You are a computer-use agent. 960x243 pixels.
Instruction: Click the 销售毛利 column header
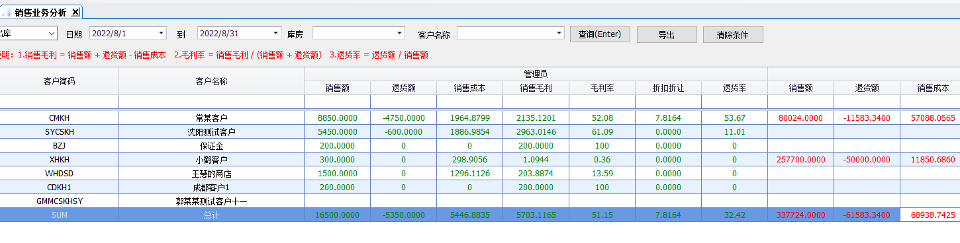pyautogui.click(x=536, y=87)
